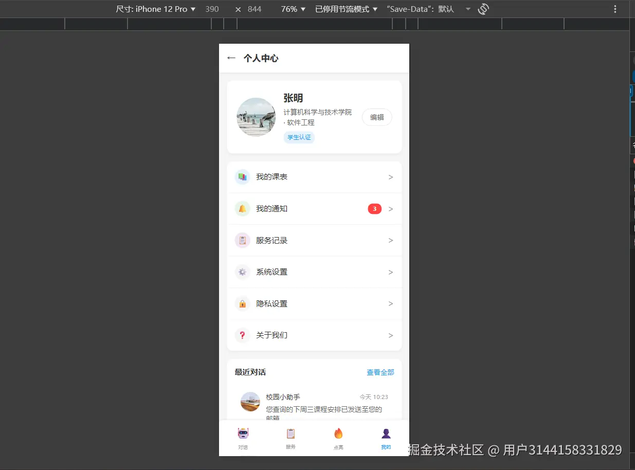The height and width of the screenshot is (470, 635).
Task: Go back using the arrow icon
Action: point(231,58)
